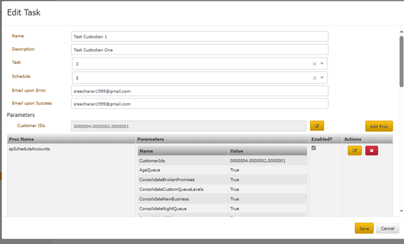Click the Edit Task dialog title
The image size is (404, 244).
coord(23,12)
